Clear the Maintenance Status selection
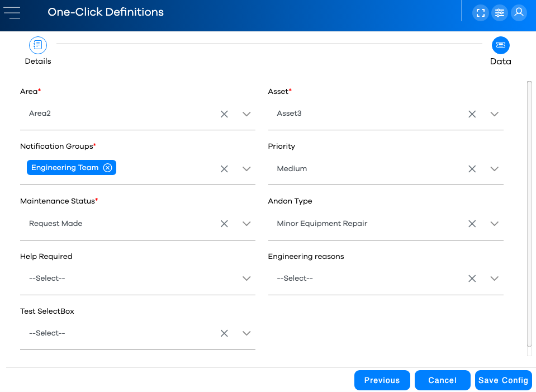Screen dimensions: 536x392 (x=224, y=224)
